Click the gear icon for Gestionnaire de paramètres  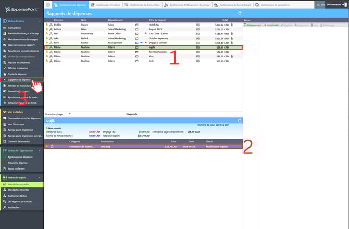click(x=257, y=4)
